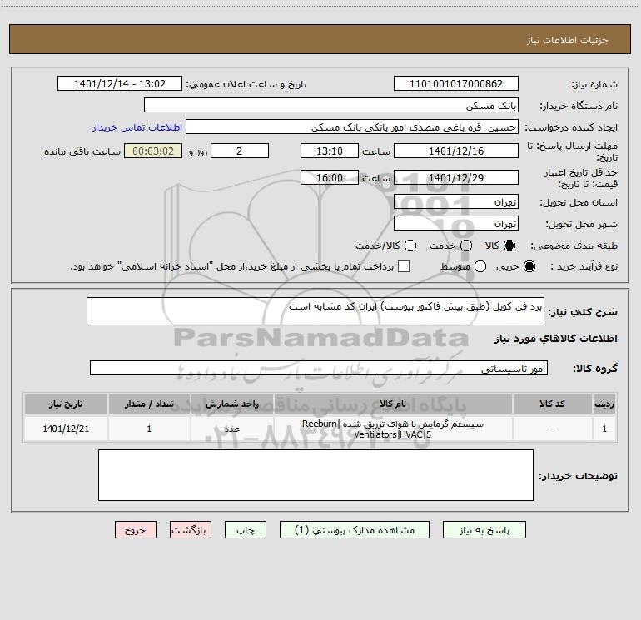Open the اطلاعات تماس خریدار link
Viewport: 641px width, 620px height.
[137, 127]
